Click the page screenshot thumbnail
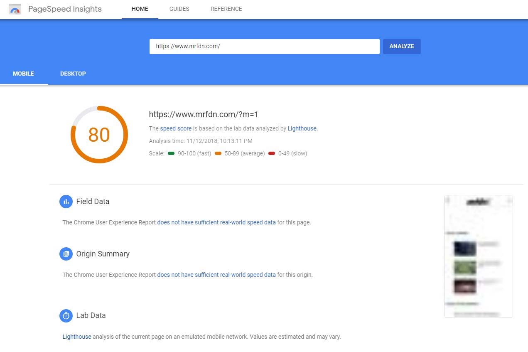The image size is (528, 352). [x=479, y=256]
